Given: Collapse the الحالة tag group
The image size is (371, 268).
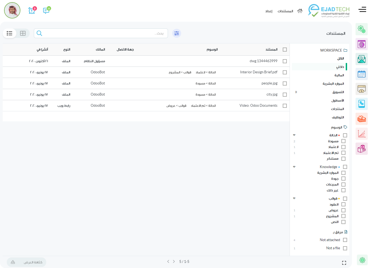Looking at the screenshot, I should pyautogui.click(x=294, y=135).
